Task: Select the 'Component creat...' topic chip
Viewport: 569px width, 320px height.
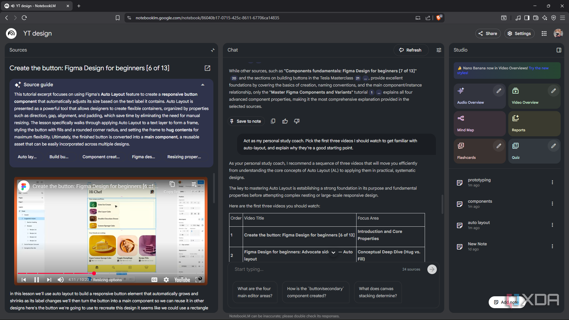Action: [x=101, y=157]
